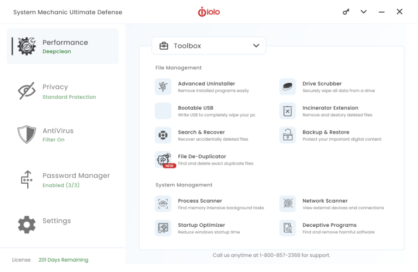Screen dimensions: 418x272
Task: Open the title bar chevron menu
Action: 364,12
